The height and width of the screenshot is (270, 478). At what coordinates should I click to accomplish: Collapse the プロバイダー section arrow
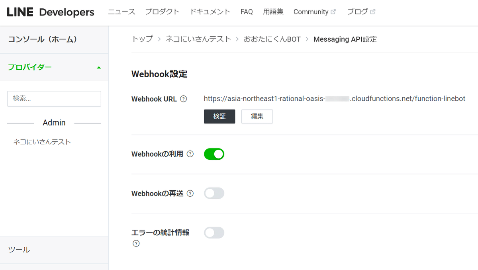click(x=99, y=67)
